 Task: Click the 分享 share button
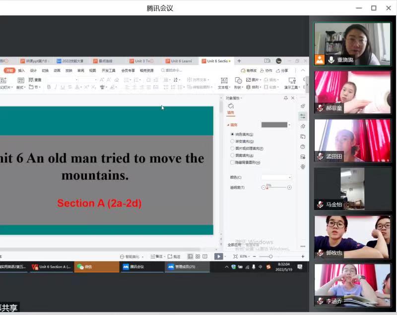[282, 70]
